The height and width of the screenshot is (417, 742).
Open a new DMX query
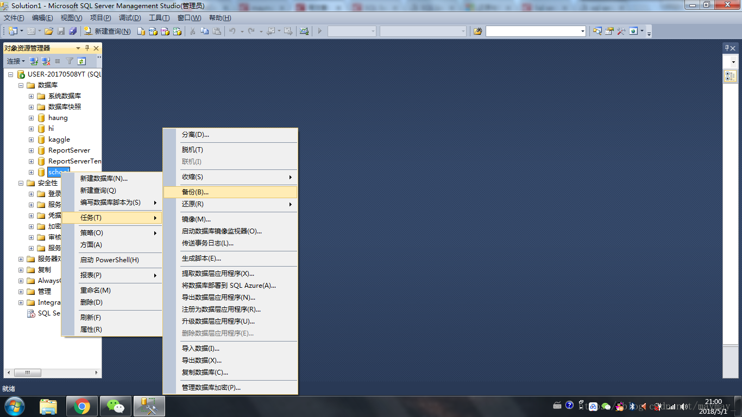[165, 31]
